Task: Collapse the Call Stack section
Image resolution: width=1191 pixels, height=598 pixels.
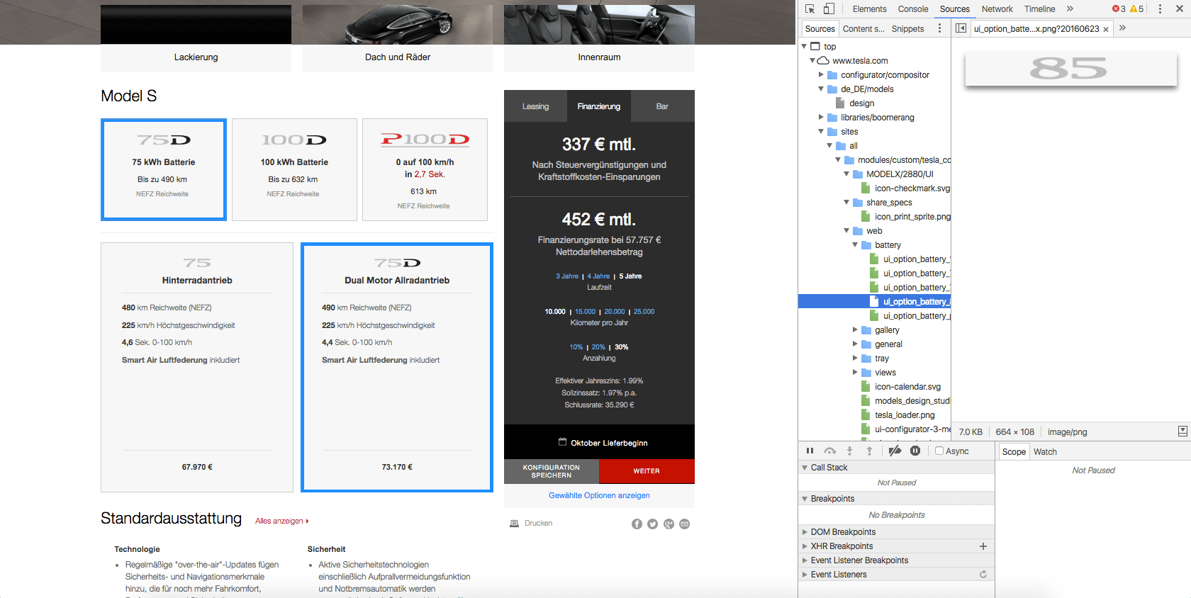Action: [829, 468]
